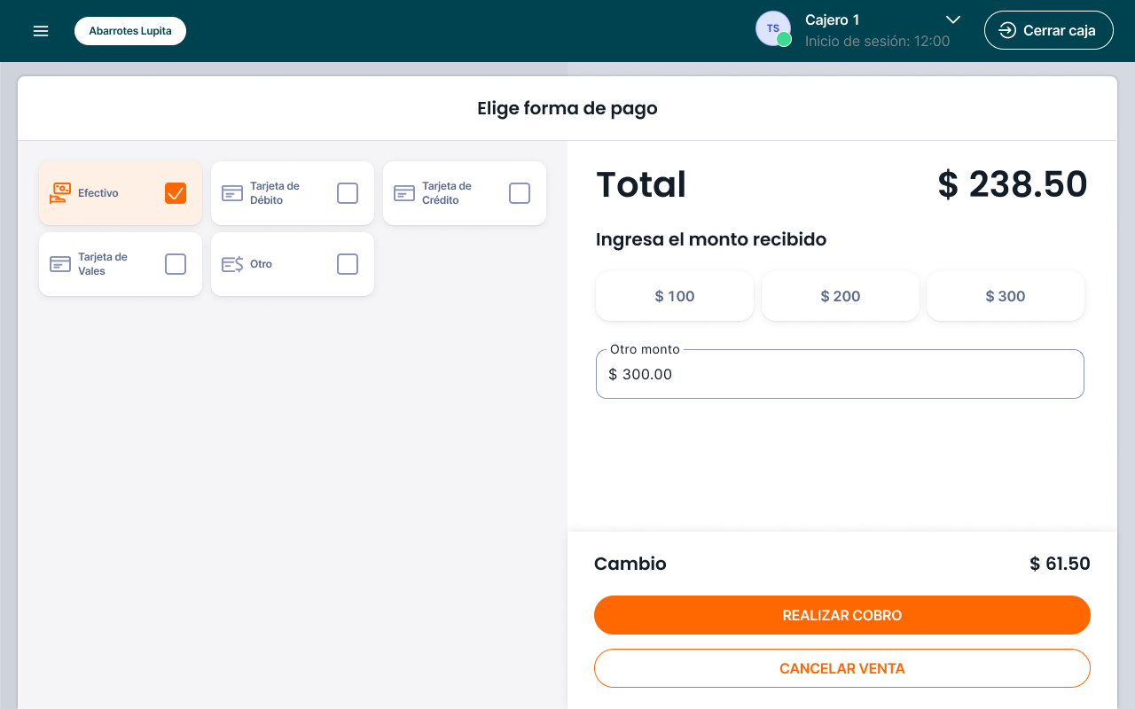The width and height of the screenshot is (1135, 709).
Task: Click the TS user avatar
Action: pos(772,28)
